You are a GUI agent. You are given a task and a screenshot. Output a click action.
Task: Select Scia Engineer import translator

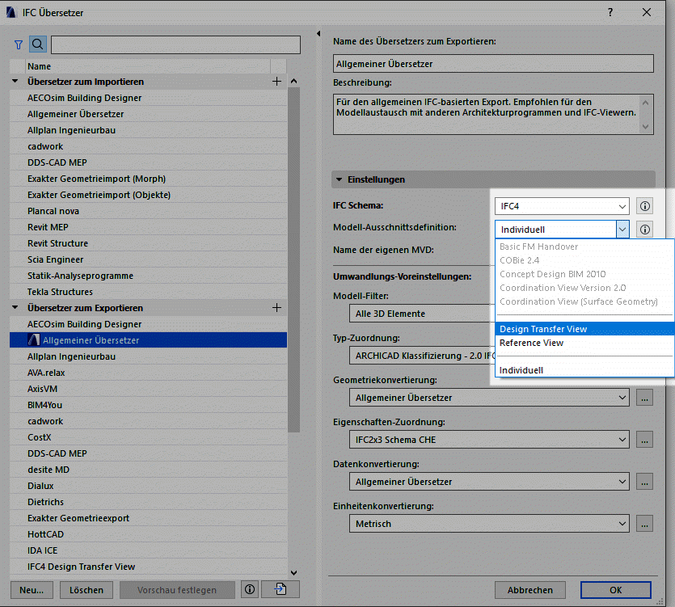pyautogui.click(x=149, y=259)
